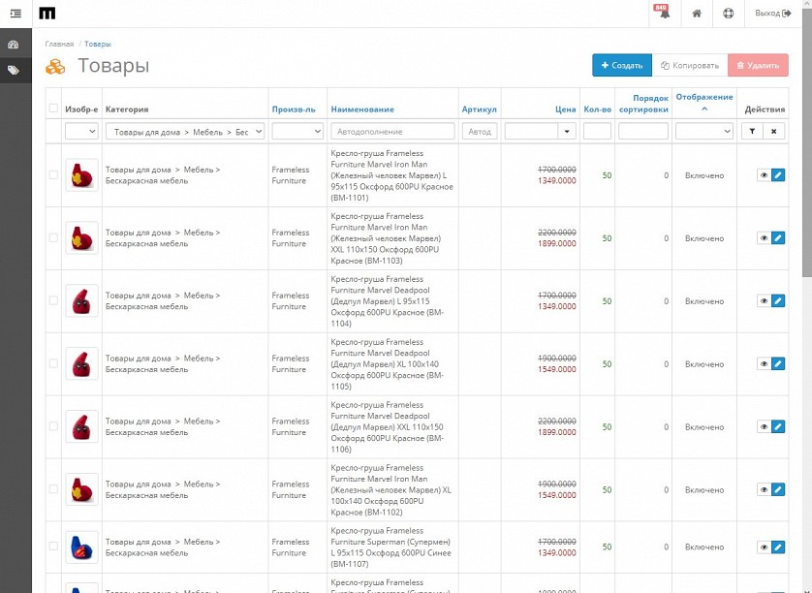The height and width of the screenshot is (593, 812).
Task: Click the Выход logout link
Action: 772,14
